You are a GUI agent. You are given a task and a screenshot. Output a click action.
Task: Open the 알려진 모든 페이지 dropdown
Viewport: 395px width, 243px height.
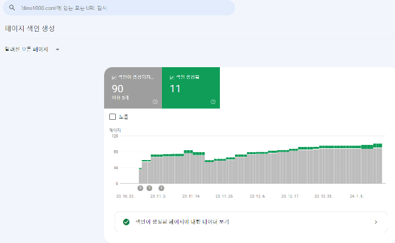click(32, 49)
